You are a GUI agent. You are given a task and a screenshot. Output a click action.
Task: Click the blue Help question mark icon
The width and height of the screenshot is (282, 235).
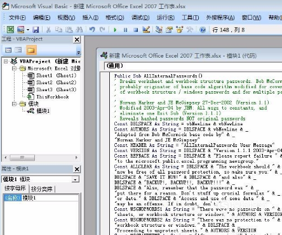click(203, 30)
